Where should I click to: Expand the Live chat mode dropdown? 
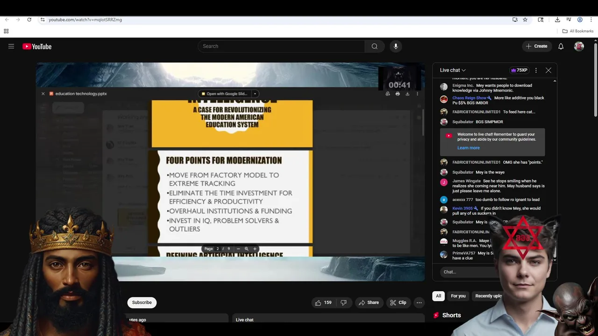click(453, 70)
